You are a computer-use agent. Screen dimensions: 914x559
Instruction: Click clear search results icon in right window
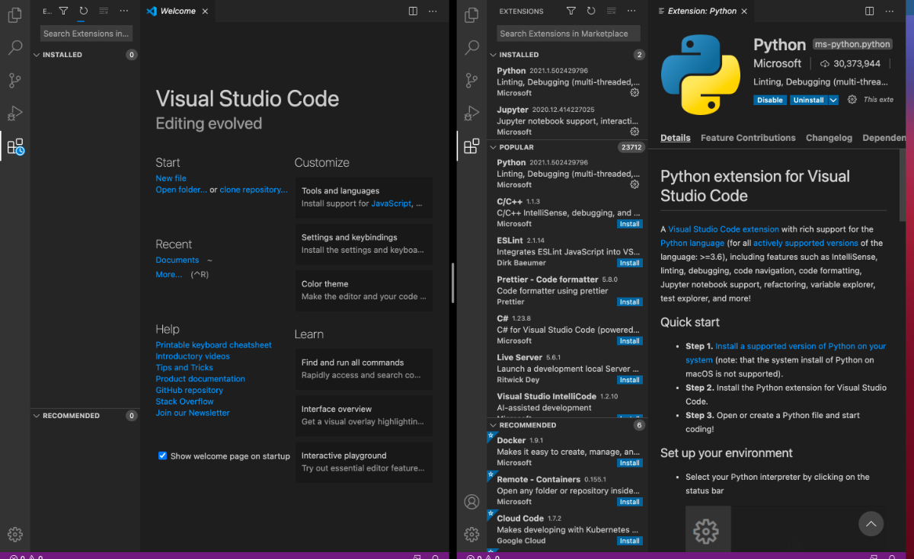click(612, 11)
